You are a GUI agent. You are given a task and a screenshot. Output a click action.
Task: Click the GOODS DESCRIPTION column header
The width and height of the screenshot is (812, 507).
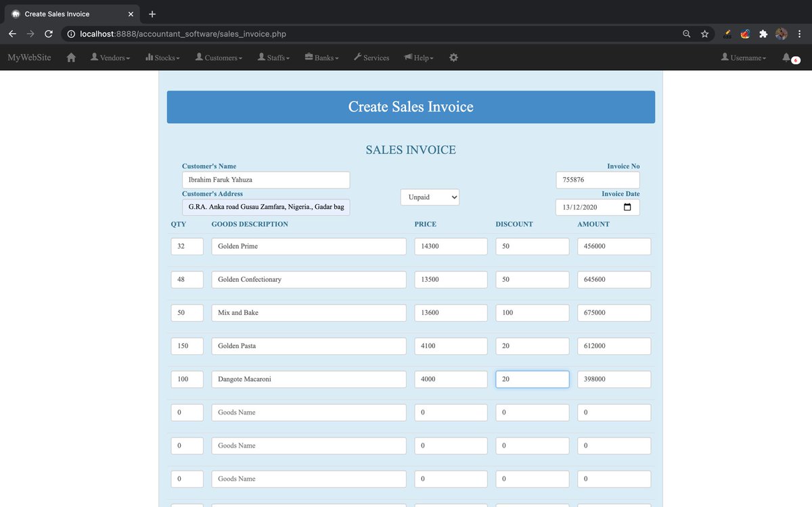(250, 224)
